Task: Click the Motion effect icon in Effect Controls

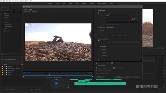Action: coord(5,14)
